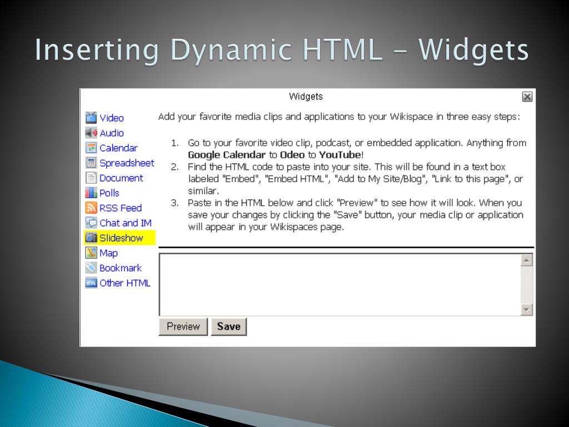Select the Spreadsheet widget link
The height and width of the screenshot is (427, 569).
[127, 163]
